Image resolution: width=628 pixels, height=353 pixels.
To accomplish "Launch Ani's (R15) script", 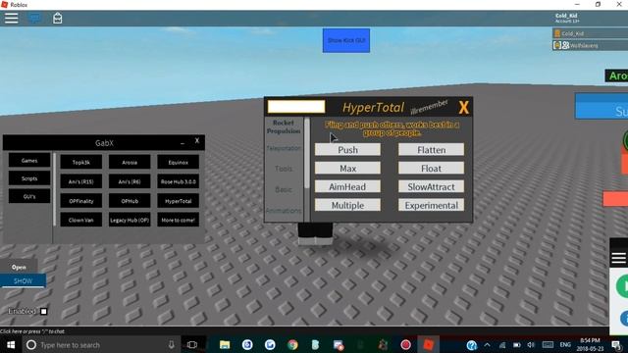I will (80, 181).
